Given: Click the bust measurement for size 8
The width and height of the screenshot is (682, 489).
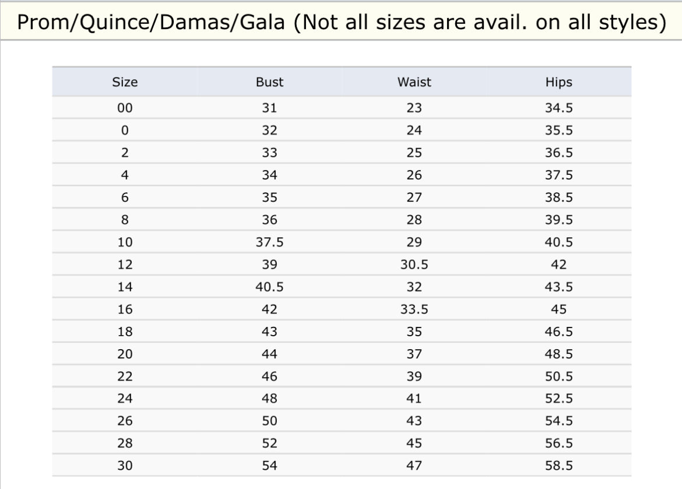Looking at the screenshot, I should pos(269,220).
